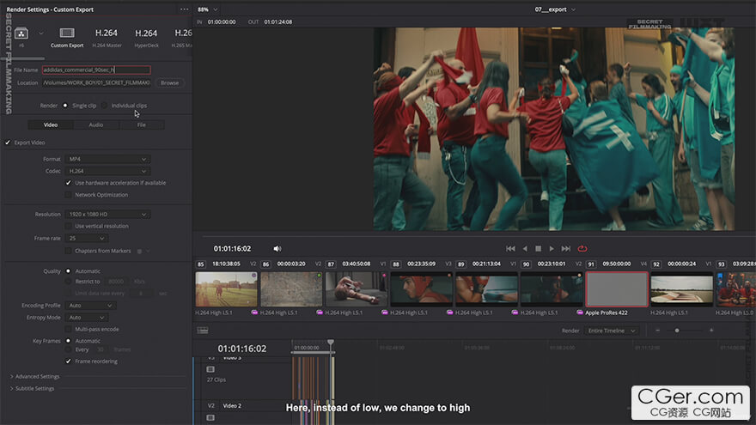
Task: Open the Frame rate dropdown
Action: point(86,239)
